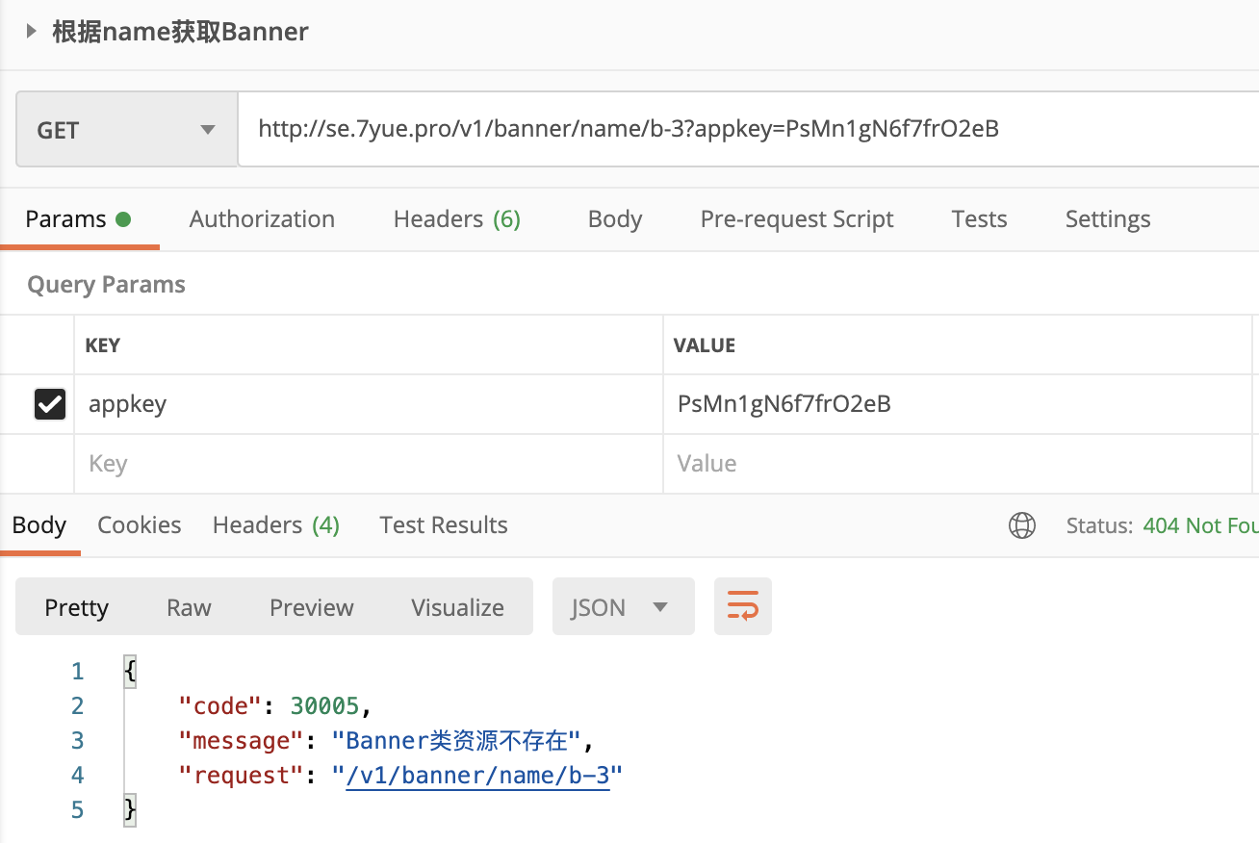Switch to the Authorization tab

[262, 219]
